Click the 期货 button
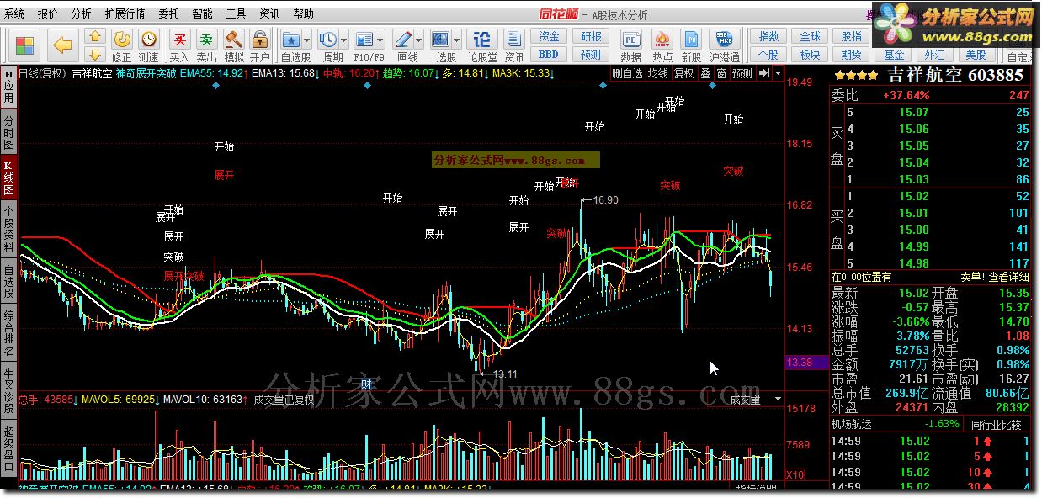 [852, 55]
